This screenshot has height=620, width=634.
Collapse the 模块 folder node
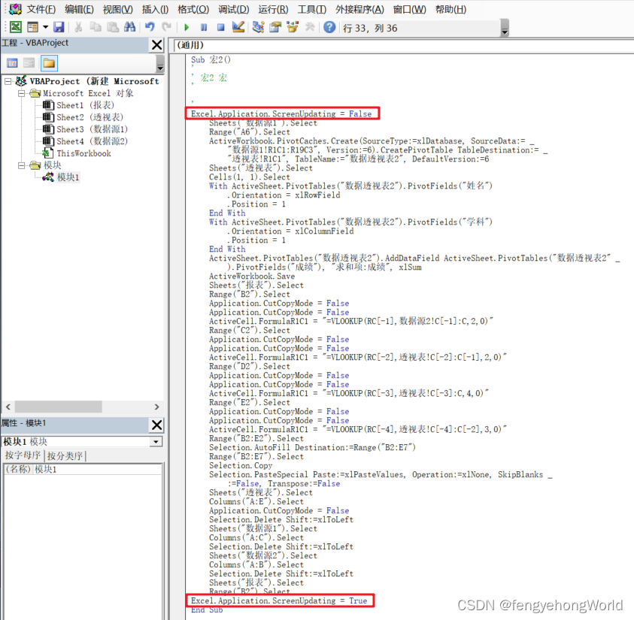tap(21, 165)
